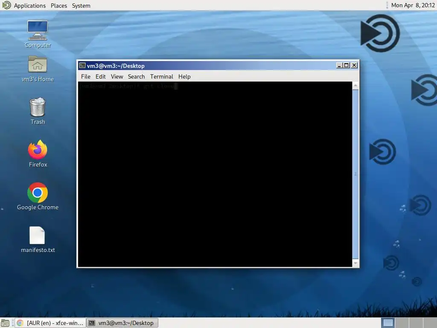Viewport: 437px width, 328px height.
Task: Open the System menu in top panel
Action: pos(81,6)
